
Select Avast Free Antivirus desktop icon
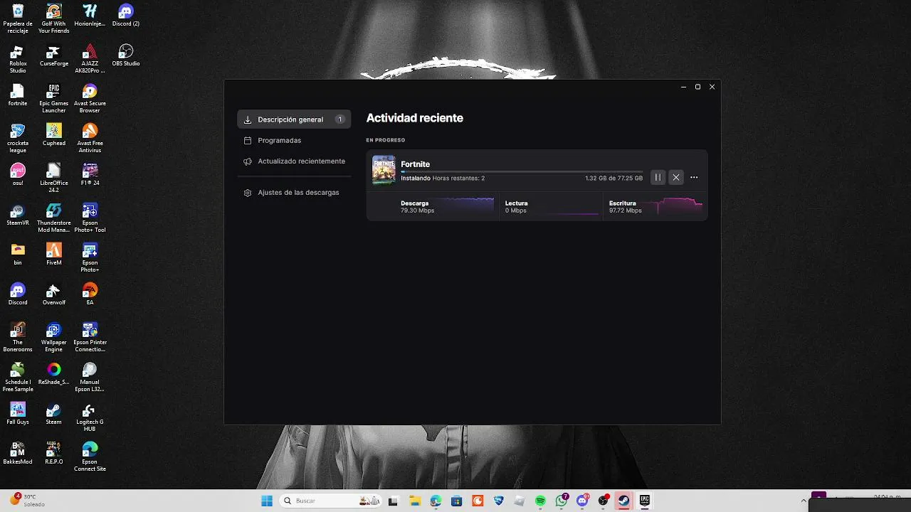tap(90, 139)
